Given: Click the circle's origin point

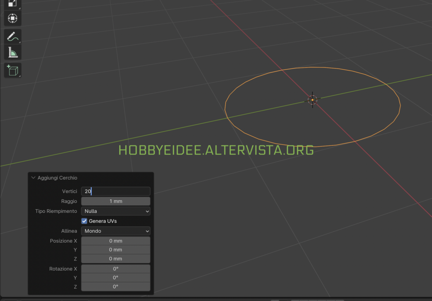Looking at the screenshot, I should pyautogui.click(x=312, y=100).
